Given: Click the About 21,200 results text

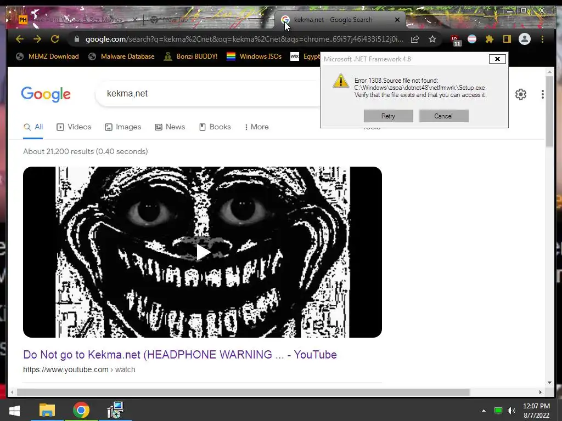Looking at the screenshot, I should pos(85,151).
